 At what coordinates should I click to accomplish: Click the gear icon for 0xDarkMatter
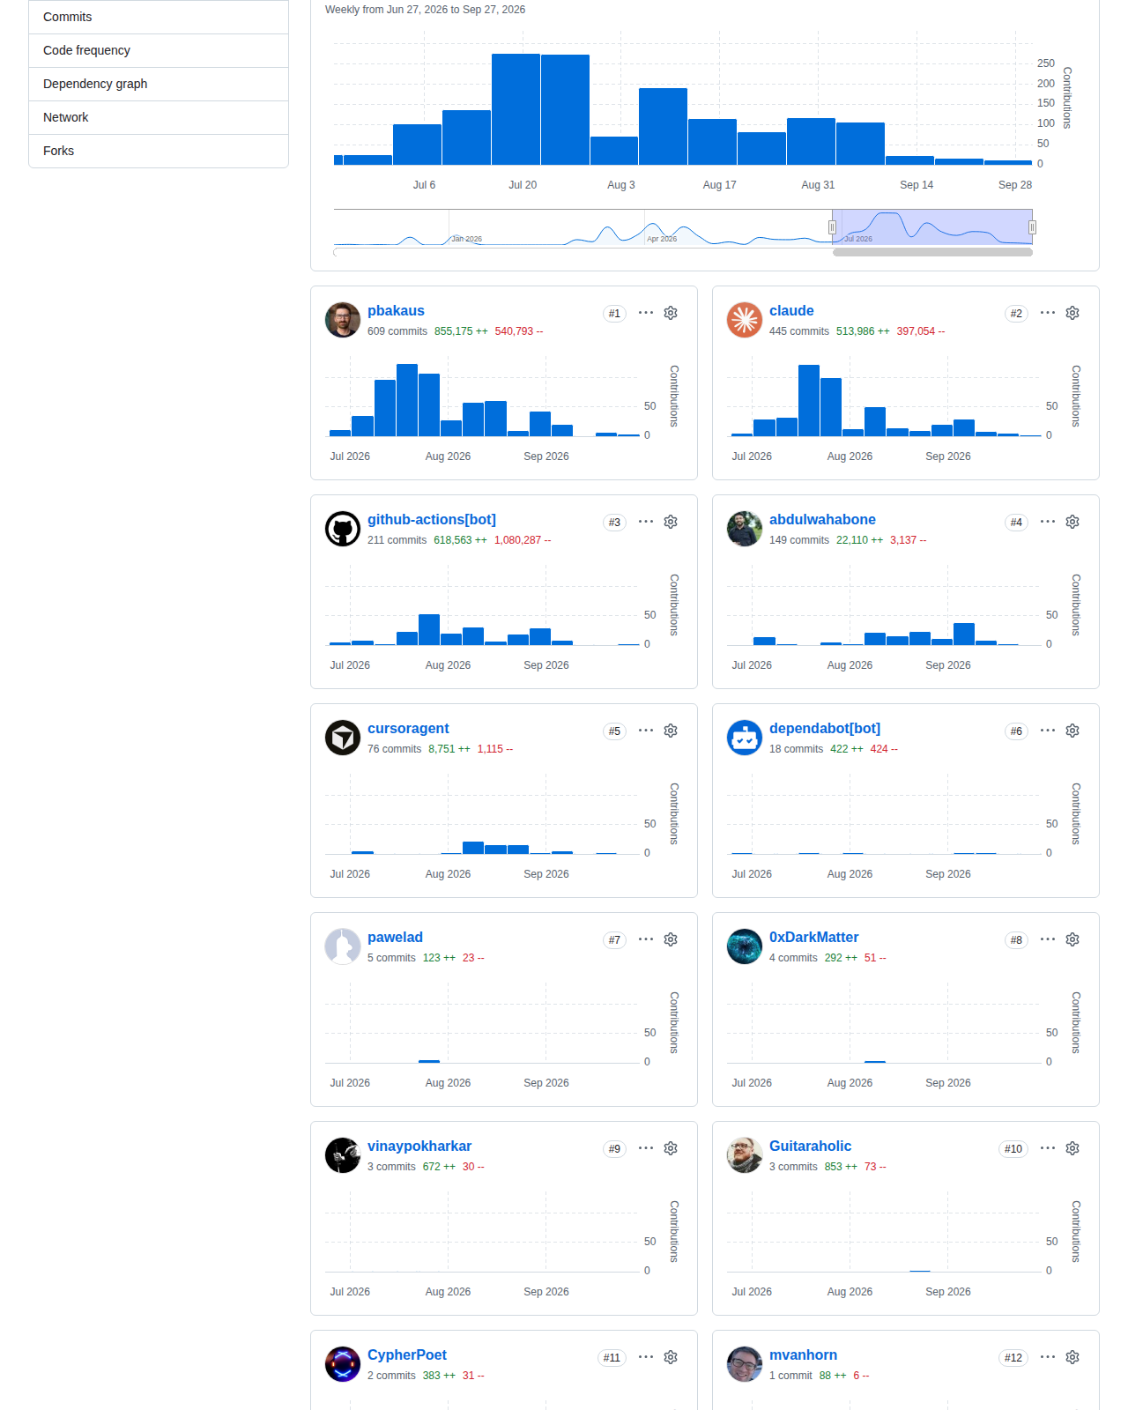[1072, 939]
